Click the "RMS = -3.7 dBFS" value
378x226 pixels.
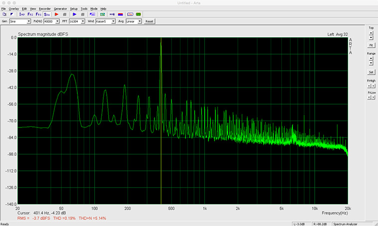[x=34, y=219]
